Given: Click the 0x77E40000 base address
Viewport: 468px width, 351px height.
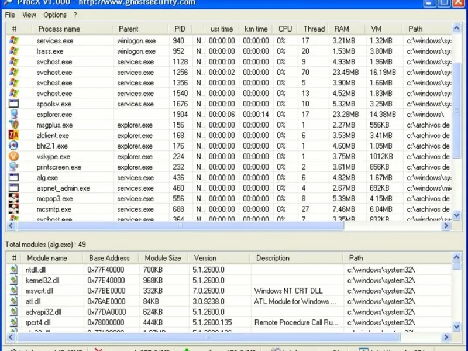Looking at the screenshot, I should coord(106,281).
